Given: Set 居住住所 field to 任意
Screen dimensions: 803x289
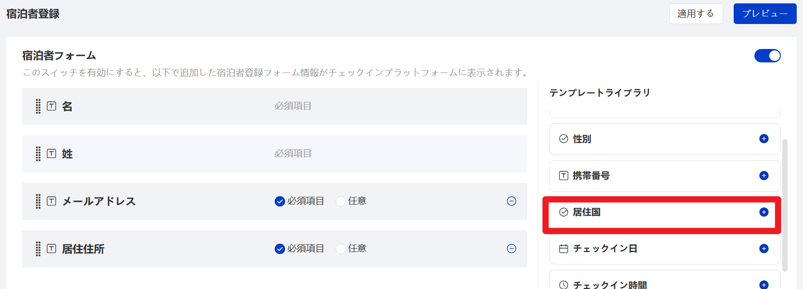Looking at the screenshot, I should point(341,249).
